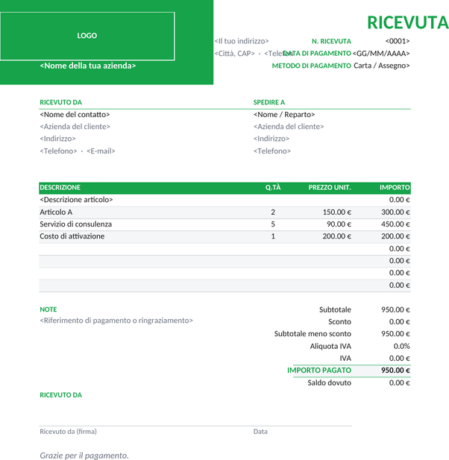Select the <Riferimento di pagamento o ringraziamento> note
Image resolution: width=449 pixels, height=460 pixels.
click(116, 321)
